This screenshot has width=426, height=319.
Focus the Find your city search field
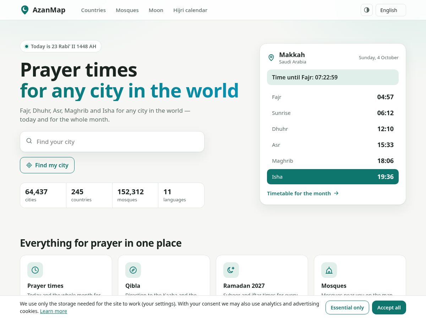pos(112,142)
